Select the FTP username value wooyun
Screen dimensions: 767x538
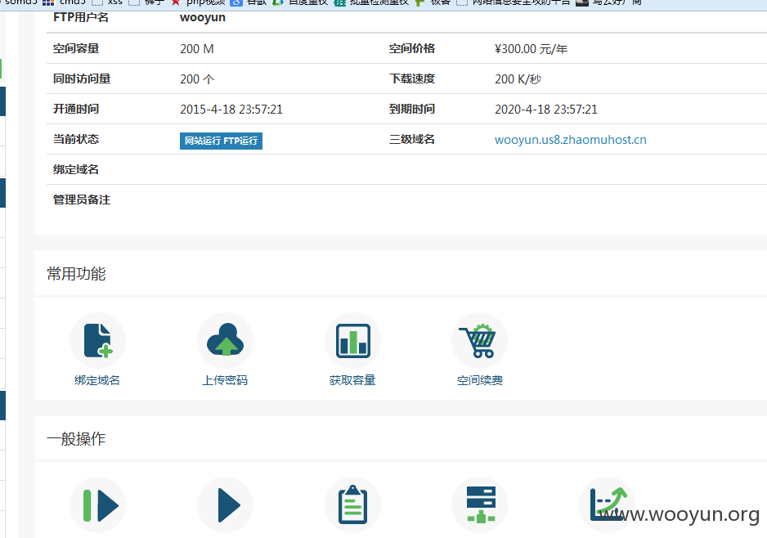click(x=203, y=18)
